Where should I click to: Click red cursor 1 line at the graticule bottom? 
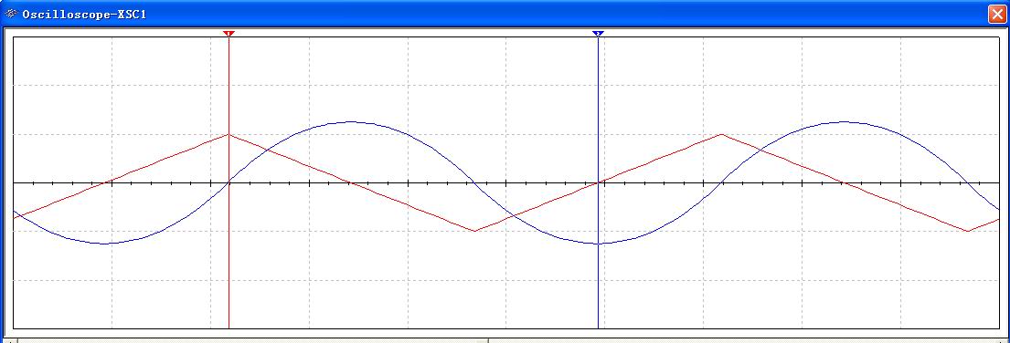(x=228, y=327)
